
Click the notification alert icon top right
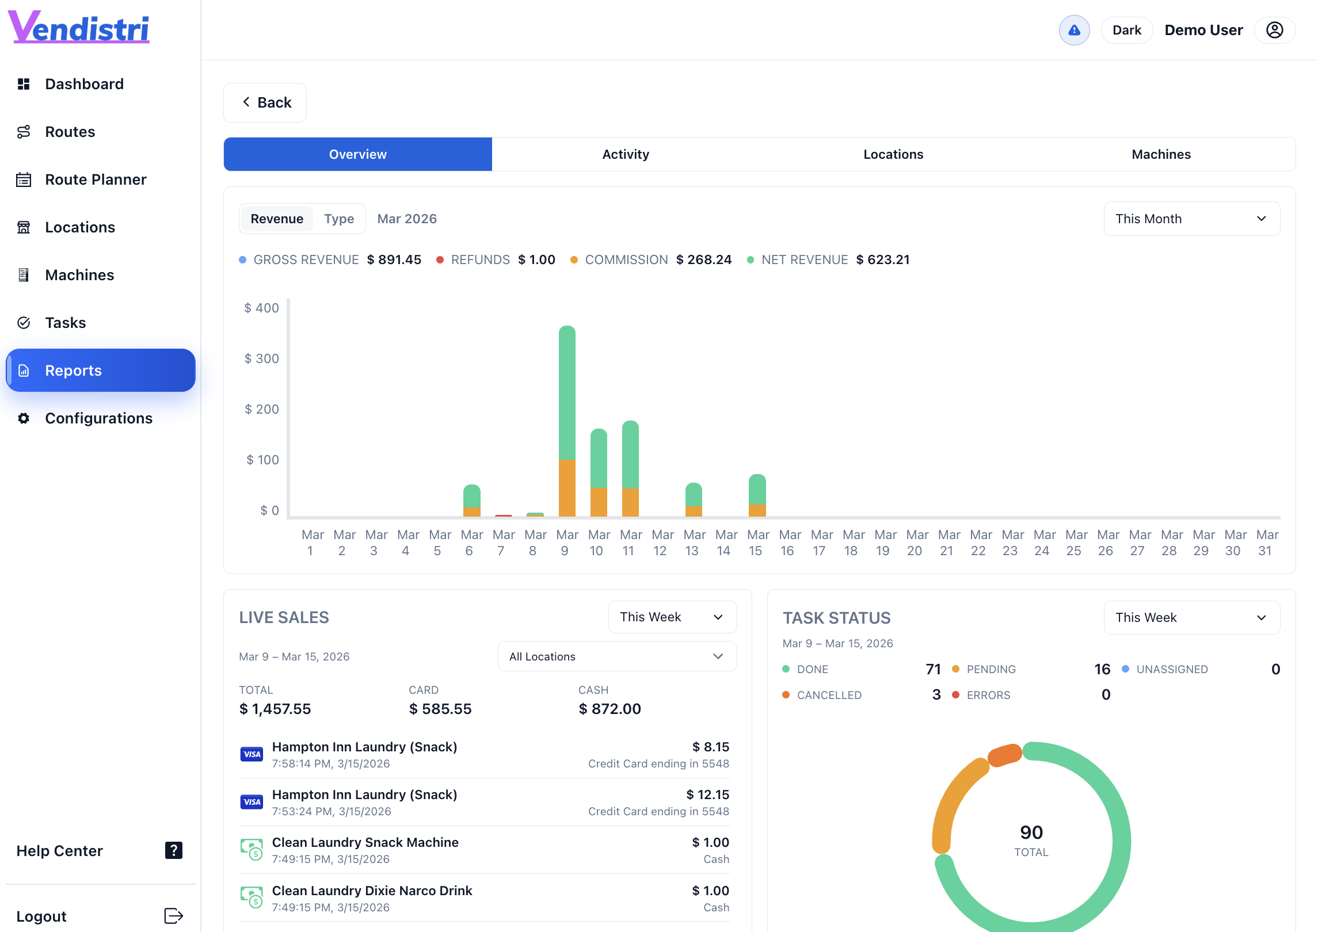(1074, 30)
